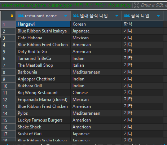
Task: Select Mediterranean cell in Barbounia row
Action: click(x=96, y=72)
